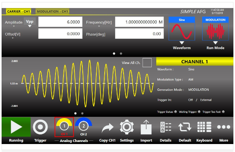
Task: Select the CARRIER - CH1 tab
Action: 18,12
